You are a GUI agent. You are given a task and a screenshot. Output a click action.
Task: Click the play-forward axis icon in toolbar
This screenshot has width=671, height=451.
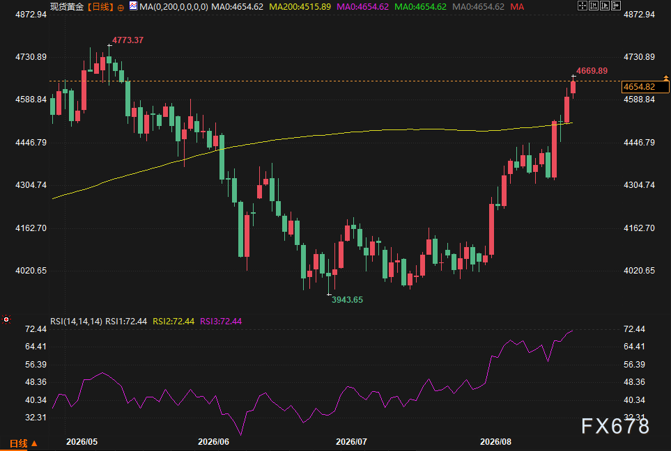point(604,6)
